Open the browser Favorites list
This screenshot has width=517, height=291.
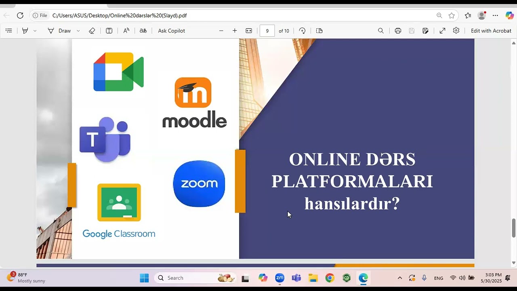pyautogui.click(x=468, y=15)
